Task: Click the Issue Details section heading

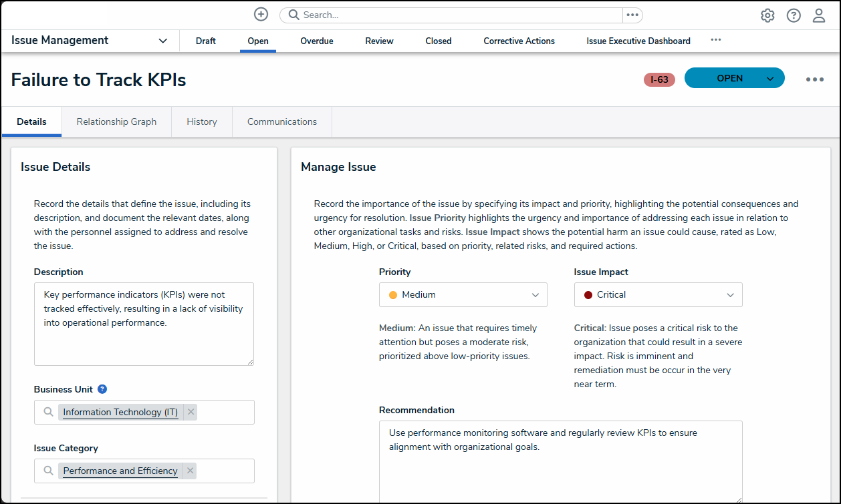Action: (55, 167)
